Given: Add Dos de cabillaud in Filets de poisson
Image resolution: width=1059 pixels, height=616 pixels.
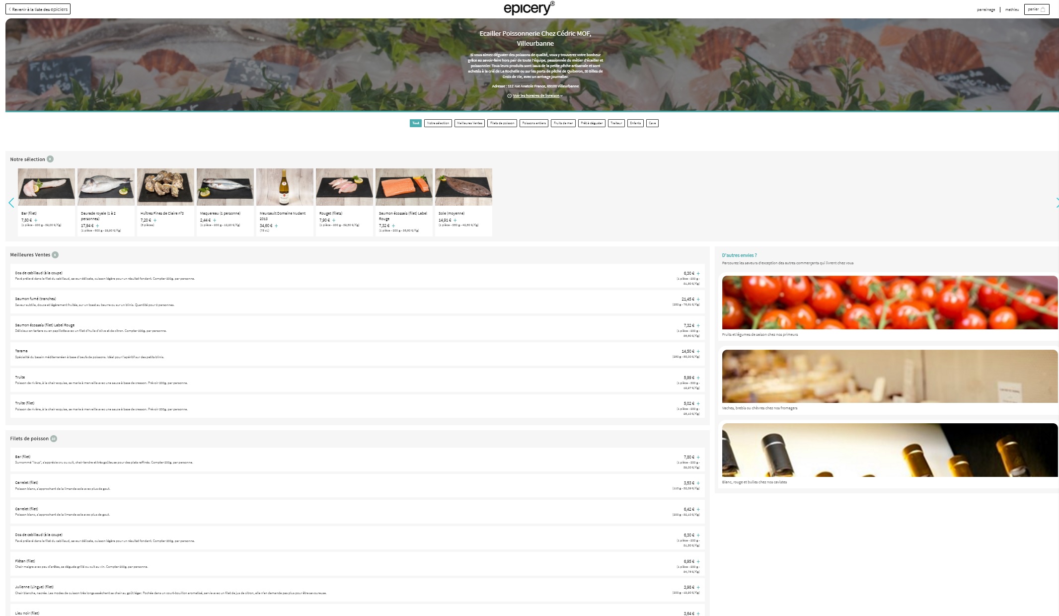Looking at the screenshot, I should point(698,535).
